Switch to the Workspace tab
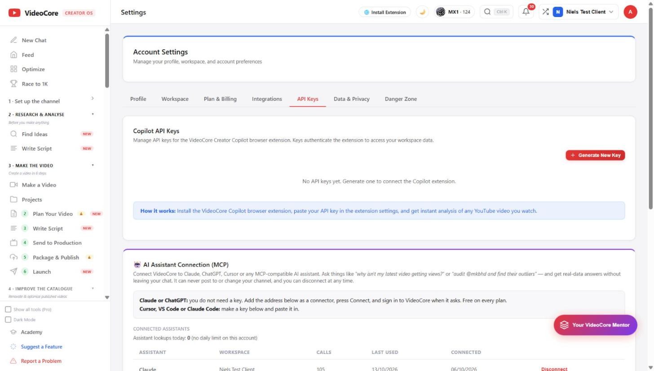 click(175, 99)
